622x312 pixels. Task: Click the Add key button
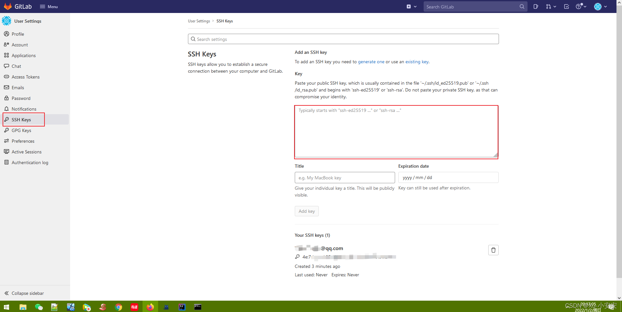306,211
